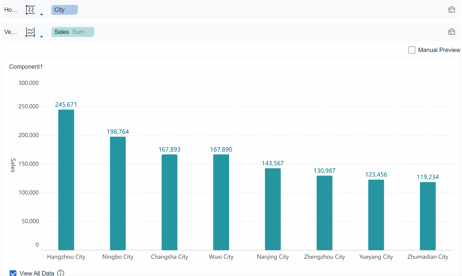462x276 pixels.
Task: Expand the vertical axis dropdown arrow
Action: (x=42, y=37)
